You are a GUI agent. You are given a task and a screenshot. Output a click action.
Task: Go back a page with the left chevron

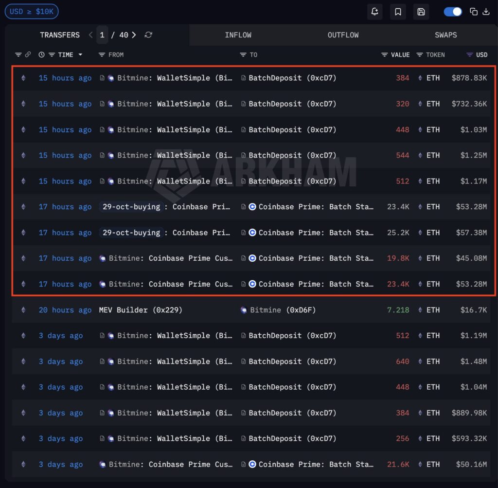click(90, 35)
